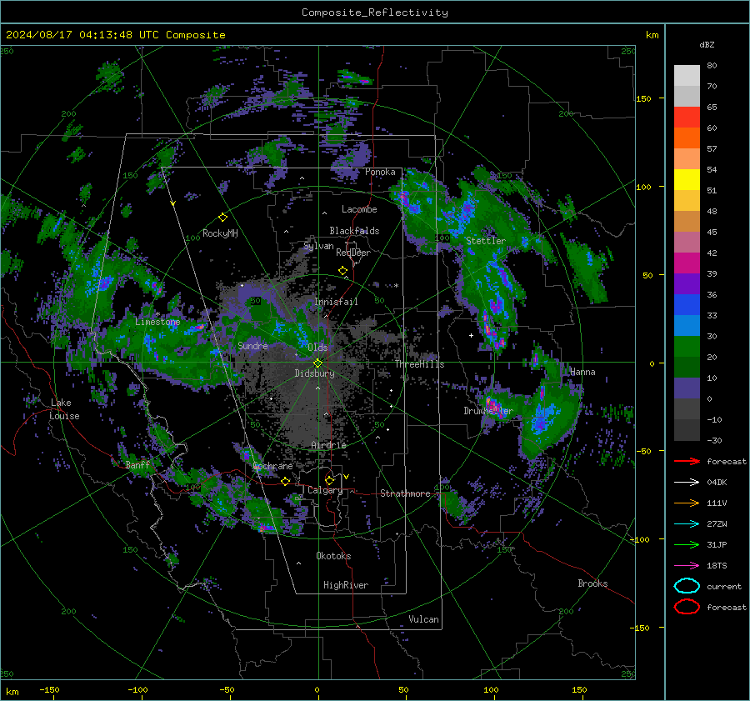Click the Limestone label
This screenshot has height=701, width=750.
click(x=157, y=322)
